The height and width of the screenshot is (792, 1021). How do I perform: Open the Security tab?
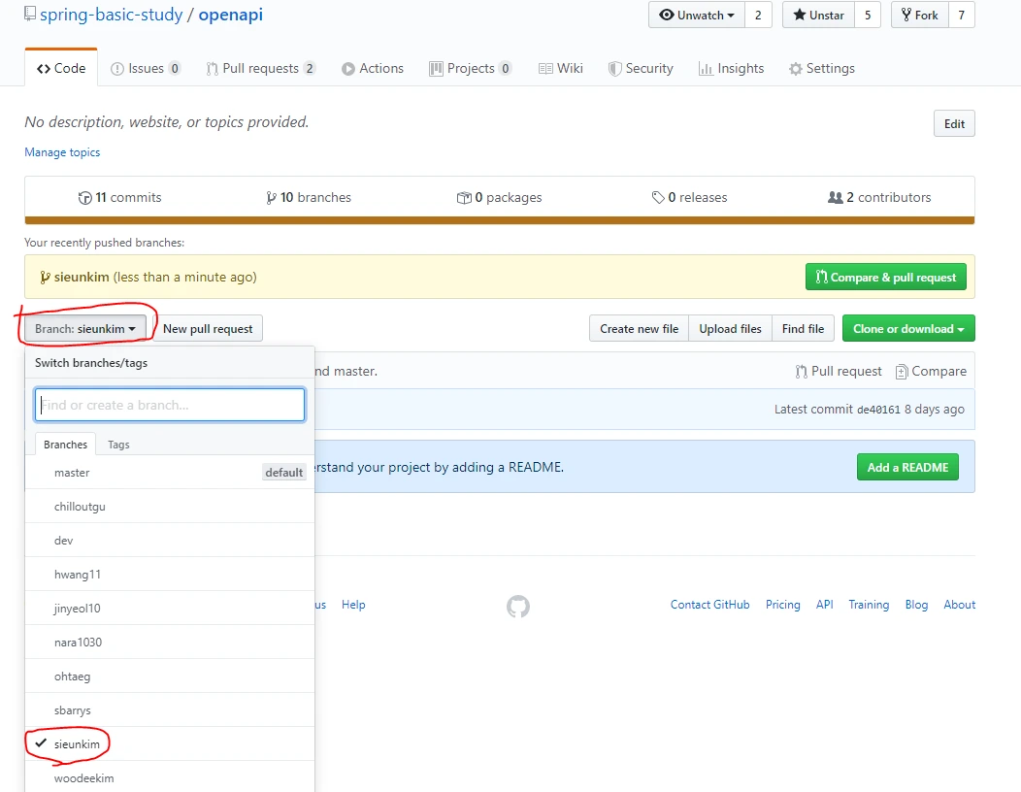[x=641, y=68]
